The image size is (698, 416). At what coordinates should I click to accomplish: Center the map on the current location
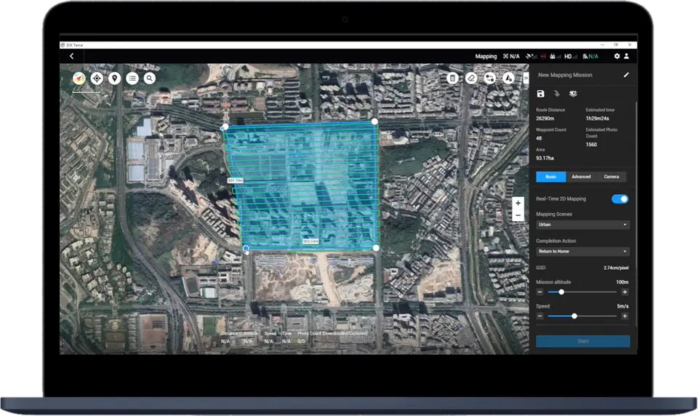pos(97,78)
